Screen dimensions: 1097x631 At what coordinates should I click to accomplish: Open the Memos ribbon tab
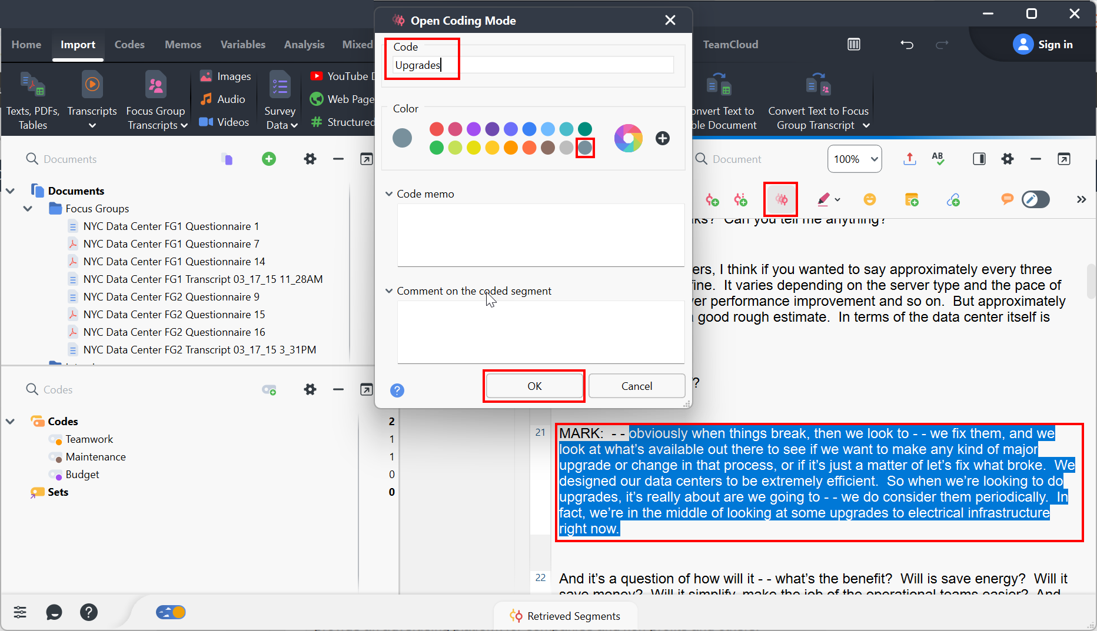183,44
